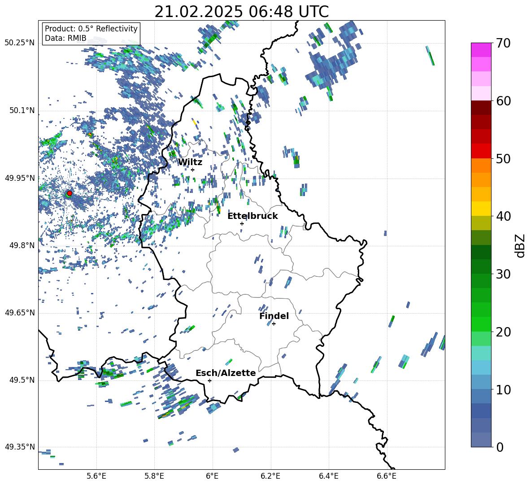The height and width of the screenshot is (485, 531).
Task: Click the colorbar tick value 10
Action: point(504,389)
